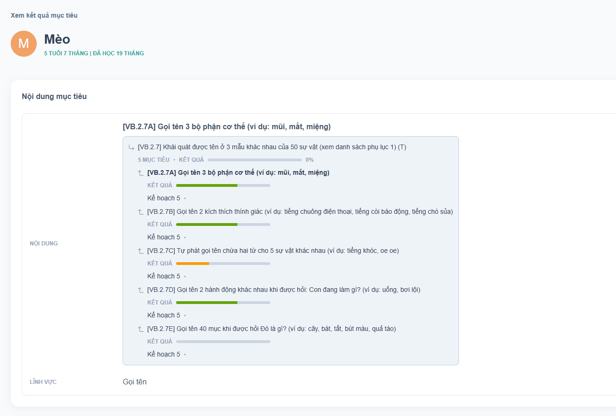Open the Kế hoạch 5 link under VB.2.7A
This screenshot has width=616, height=416.
coord(164,198)
